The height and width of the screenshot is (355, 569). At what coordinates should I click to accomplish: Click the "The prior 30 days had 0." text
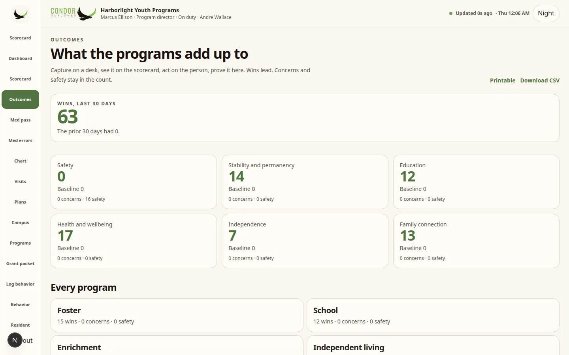(x=89, y=131)
